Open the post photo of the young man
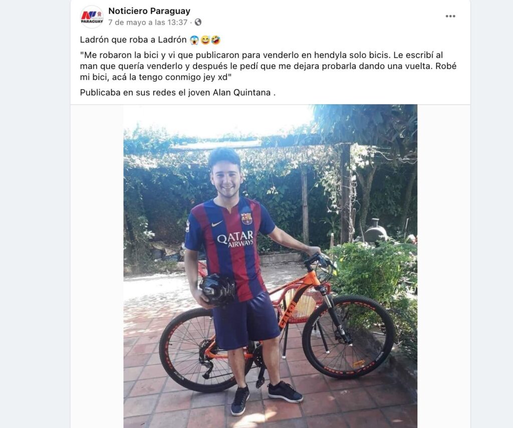Image resolution: width=513 pixels, height=428 pixels. tap(270, 266)
